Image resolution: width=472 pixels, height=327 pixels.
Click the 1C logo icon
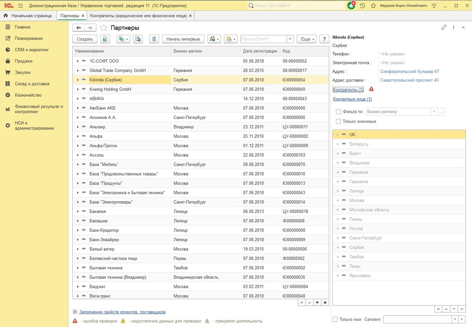coord(8,6)
